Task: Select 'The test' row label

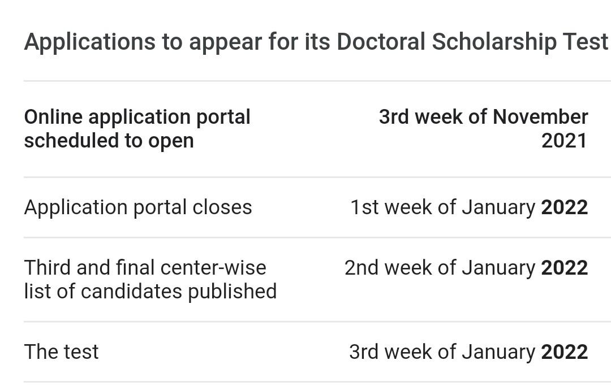Action: coord(61,352)
